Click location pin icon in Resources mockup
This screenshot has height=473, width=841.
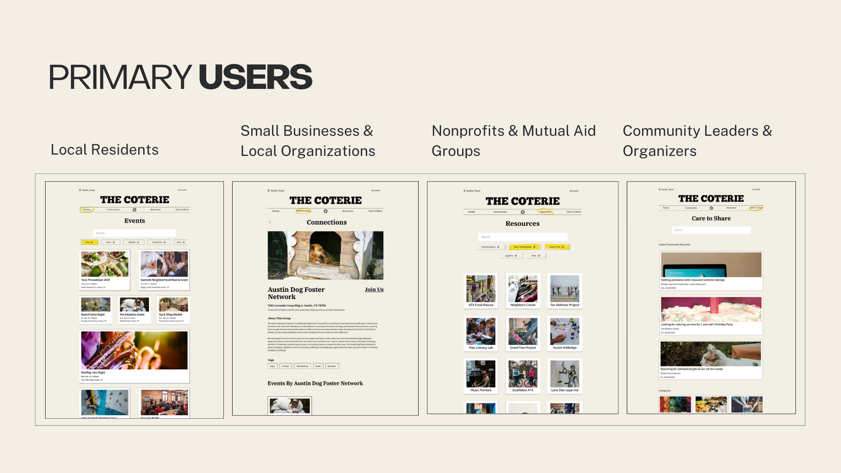pyautogui.click(x=464, y=191)
